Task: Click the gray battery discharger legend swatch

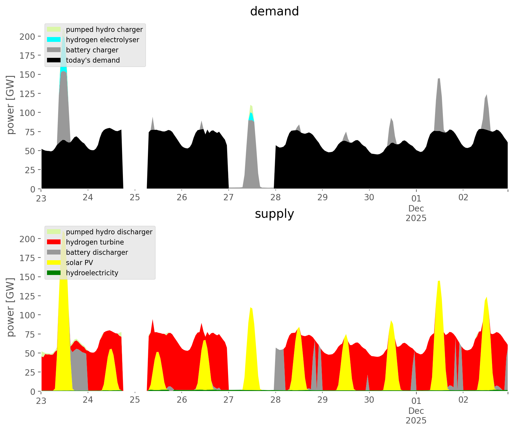Action: [54, 252]
